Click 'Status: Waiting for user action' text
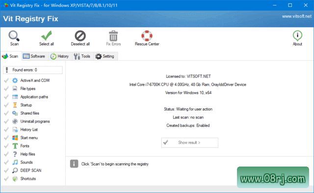 coord(188,109)
